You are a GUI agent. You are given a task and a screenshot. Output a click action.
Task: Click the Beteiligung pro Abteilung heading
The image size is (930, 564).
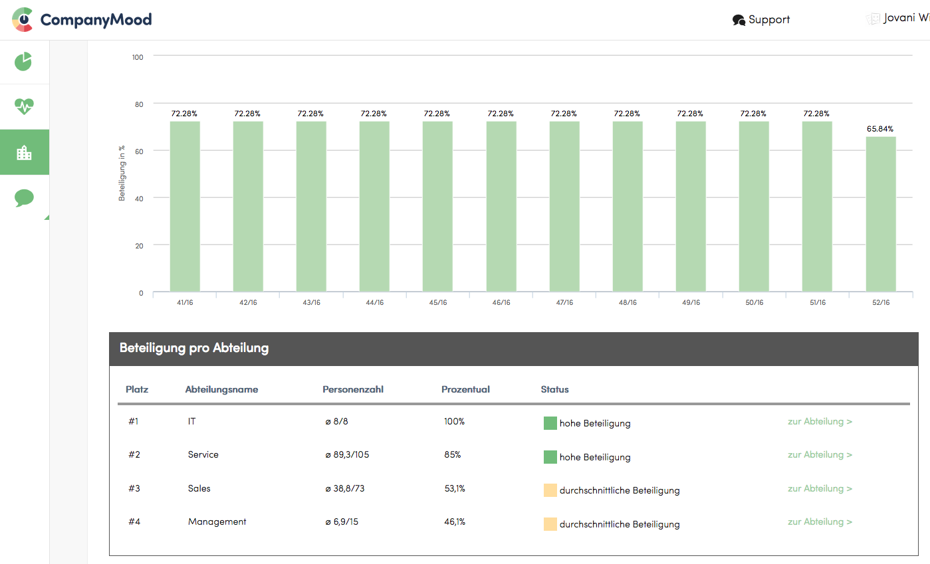pyautogui.click(x=194, y=348)
